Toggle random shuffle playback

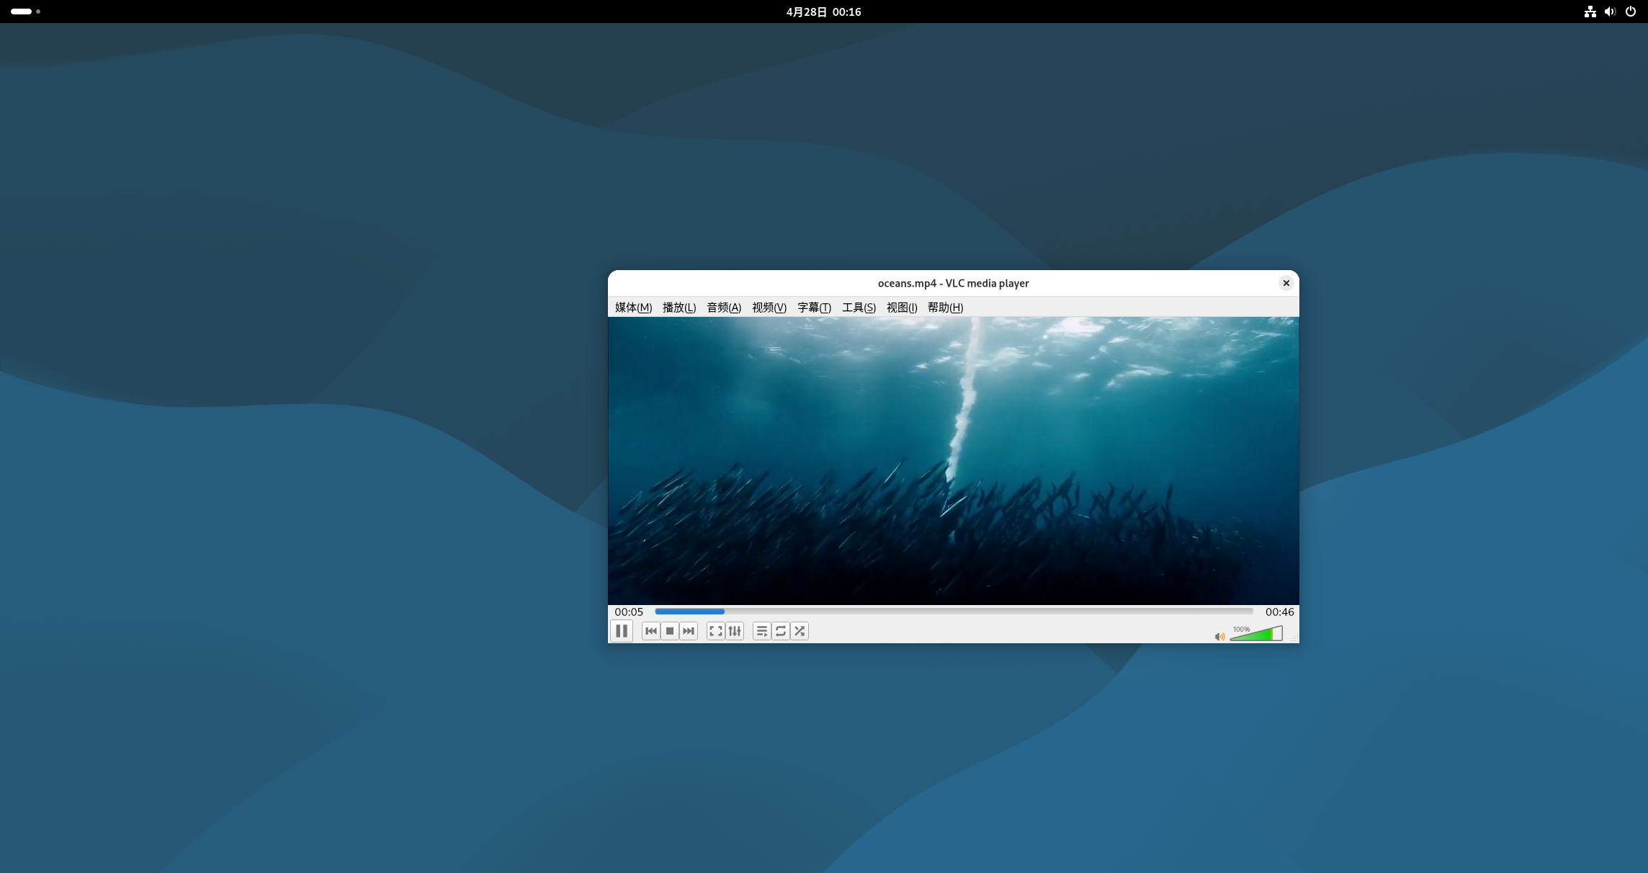(800, 631)
